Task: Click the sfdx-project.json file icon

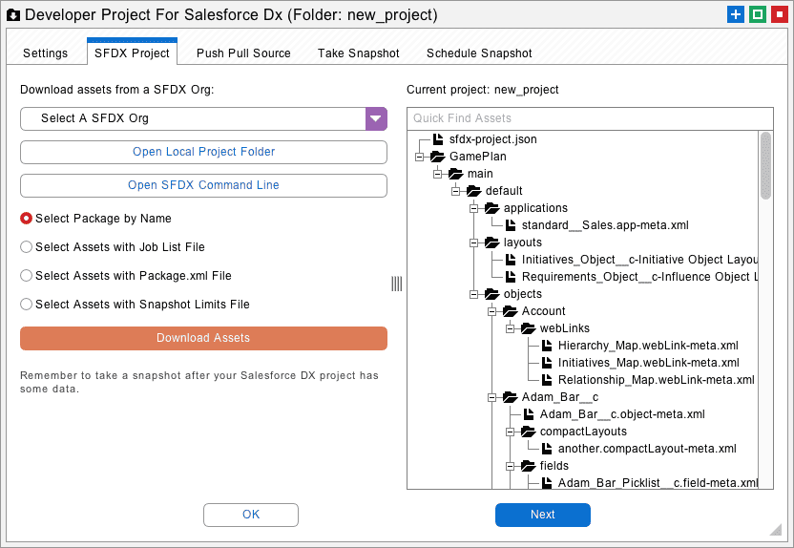Action: [x=438, y=138]
